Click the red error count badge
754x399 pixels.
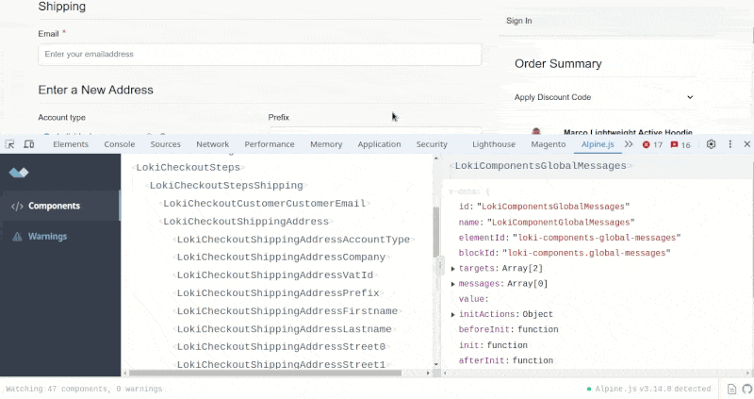[x=652, y=144]
